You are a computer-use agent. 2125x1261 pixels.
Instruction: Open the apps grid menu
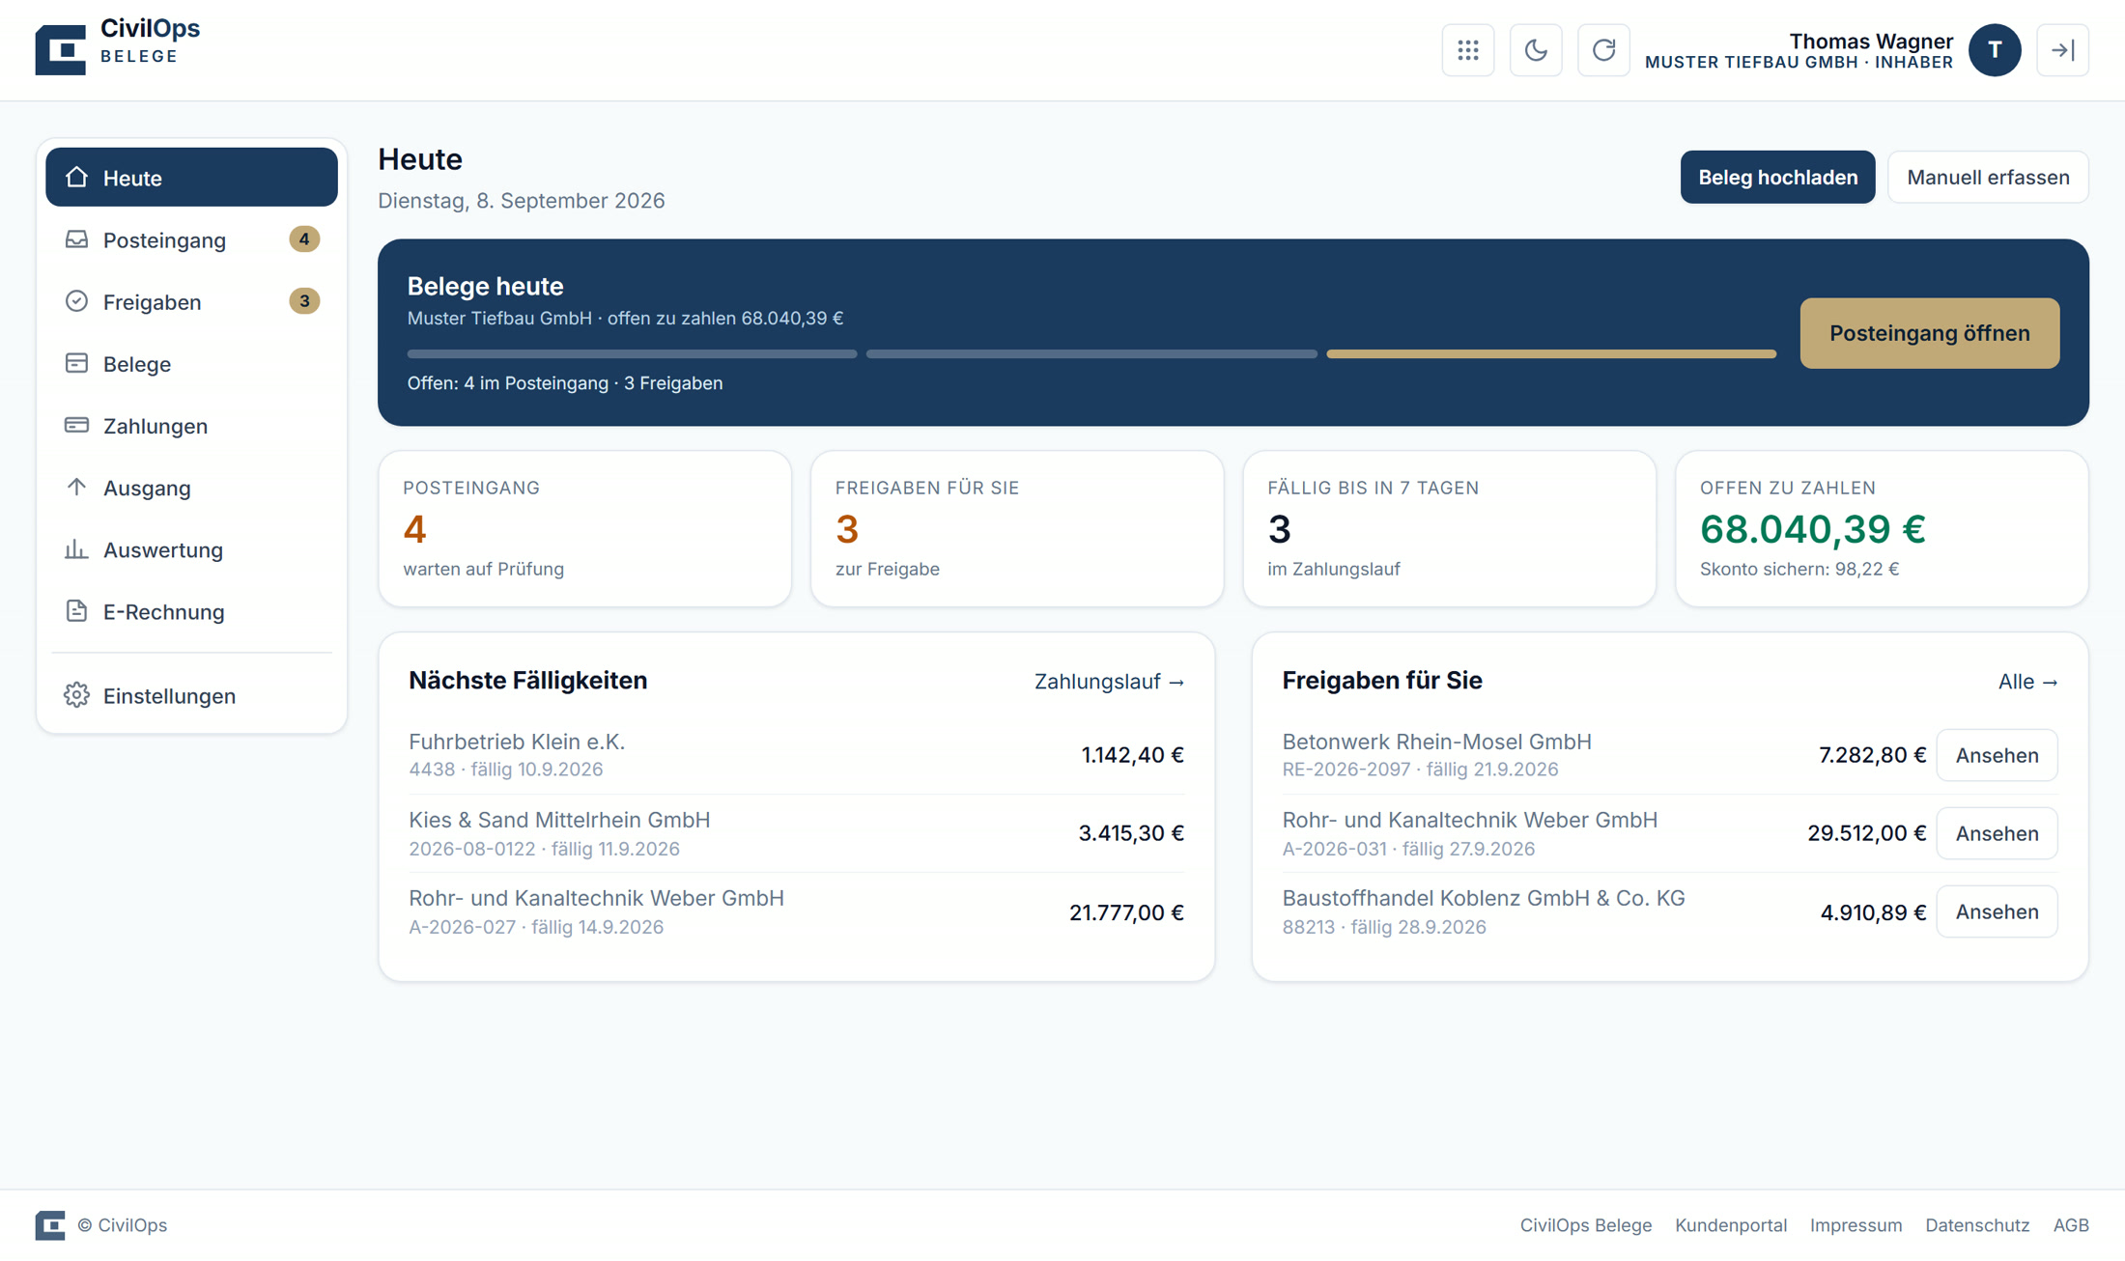tap(1468, 50)
